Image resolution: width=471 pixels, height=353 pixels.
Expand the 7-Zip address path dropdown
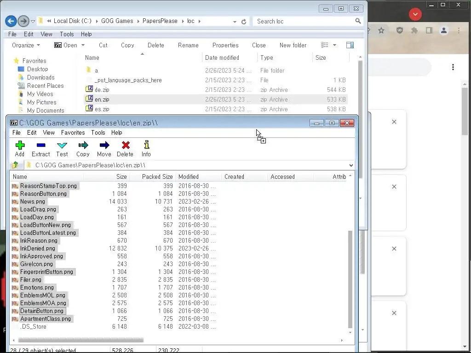click(x=351, y=165)
